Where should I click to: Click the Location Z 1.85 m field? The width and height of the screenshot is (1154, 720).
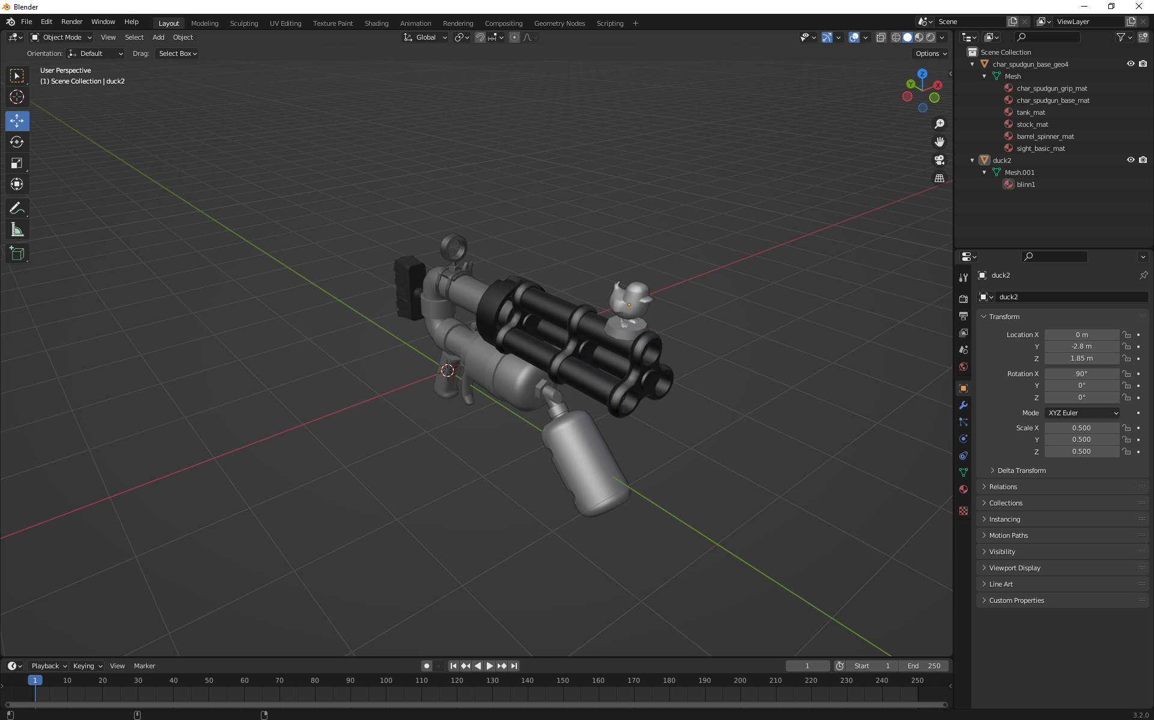(1081, 358)
